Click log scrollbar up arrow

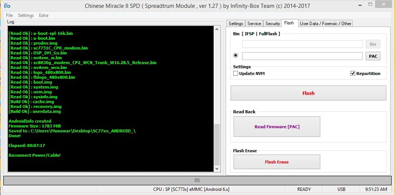pos(217,30)
